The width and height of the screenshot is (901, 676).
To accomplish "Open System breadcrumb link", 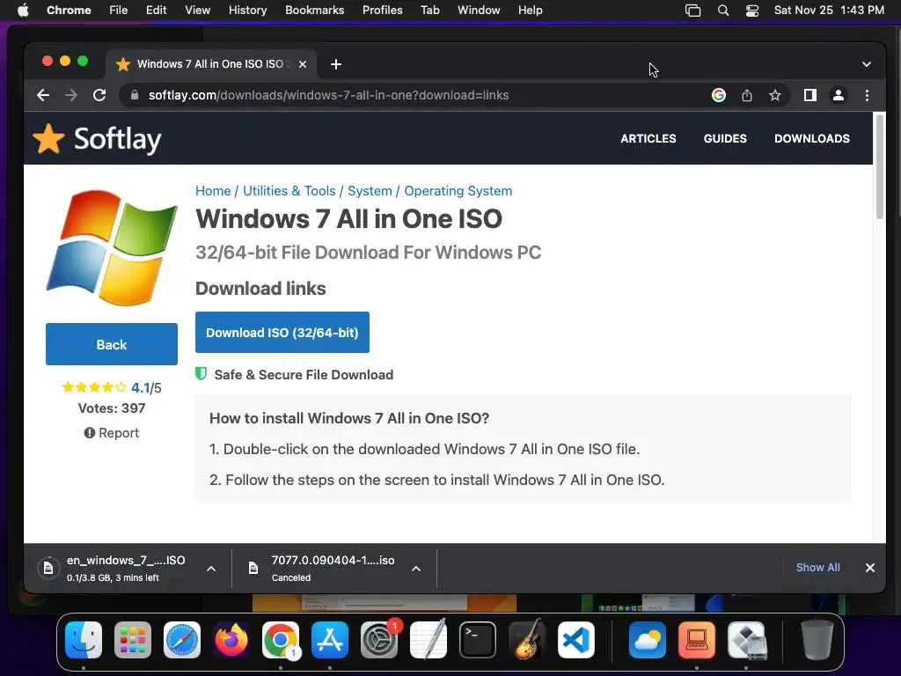I will (x=370, y=191).
